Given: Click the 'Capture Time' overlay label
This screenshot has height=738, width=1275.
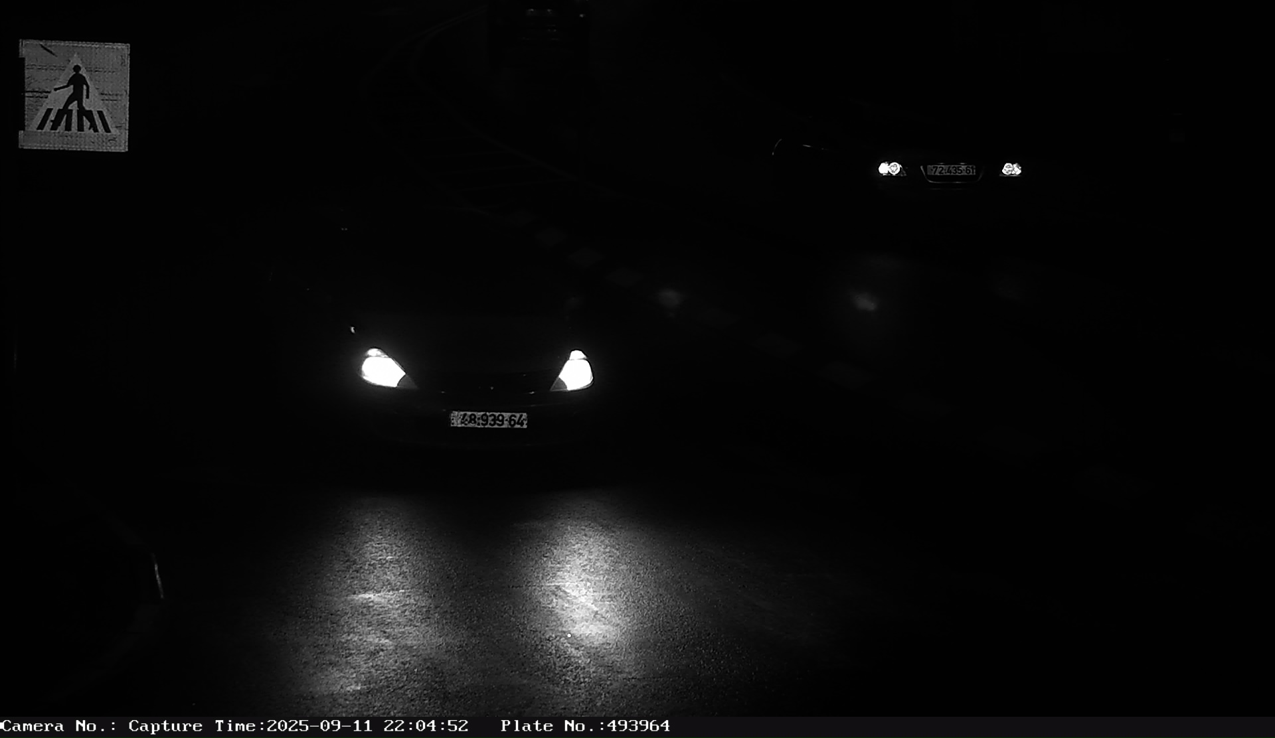Looking at the screenshot, I should click(195, 726).
